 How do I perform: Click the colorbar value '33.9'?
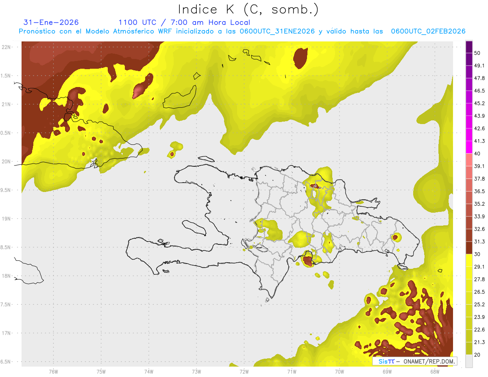click(479, 216)
